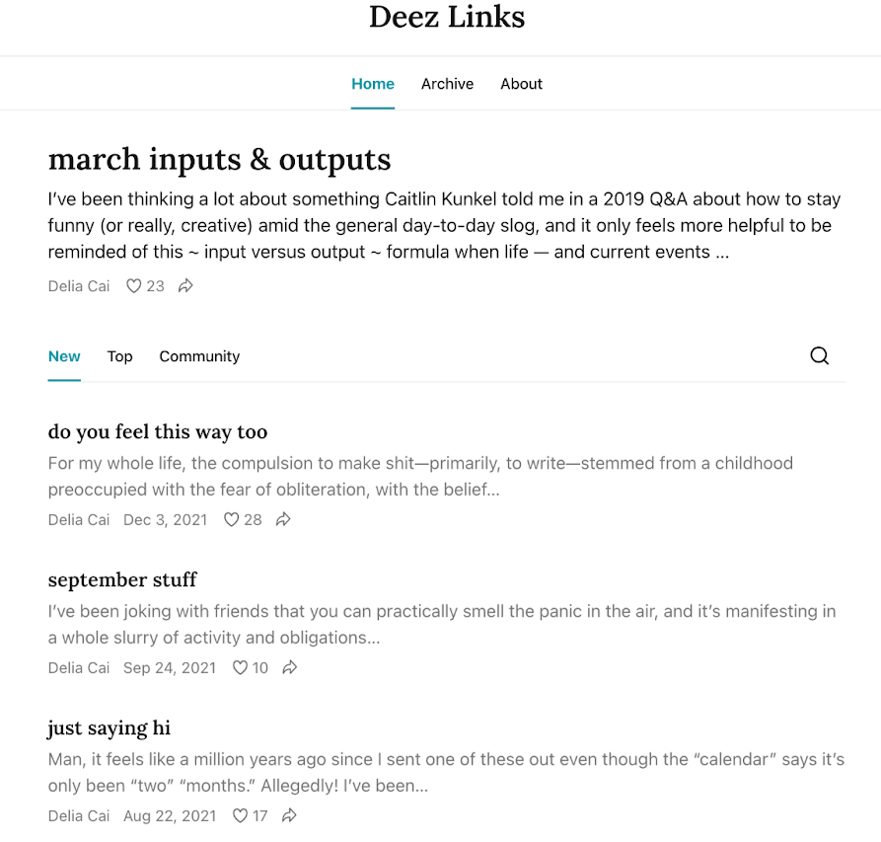881x842 pixels.
Task: Share the september stuff post
Action: (290, 667)
